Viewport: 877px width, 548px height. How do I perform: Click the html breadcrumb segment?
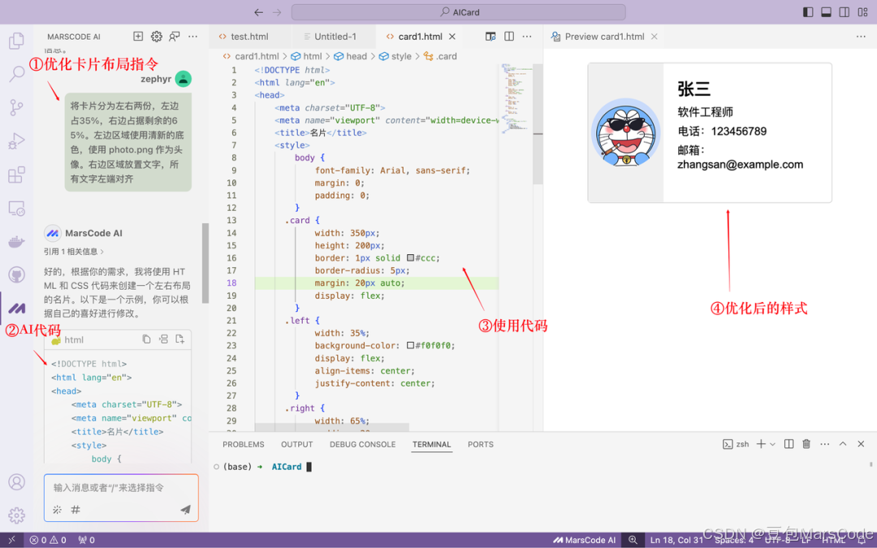(306, 56)
